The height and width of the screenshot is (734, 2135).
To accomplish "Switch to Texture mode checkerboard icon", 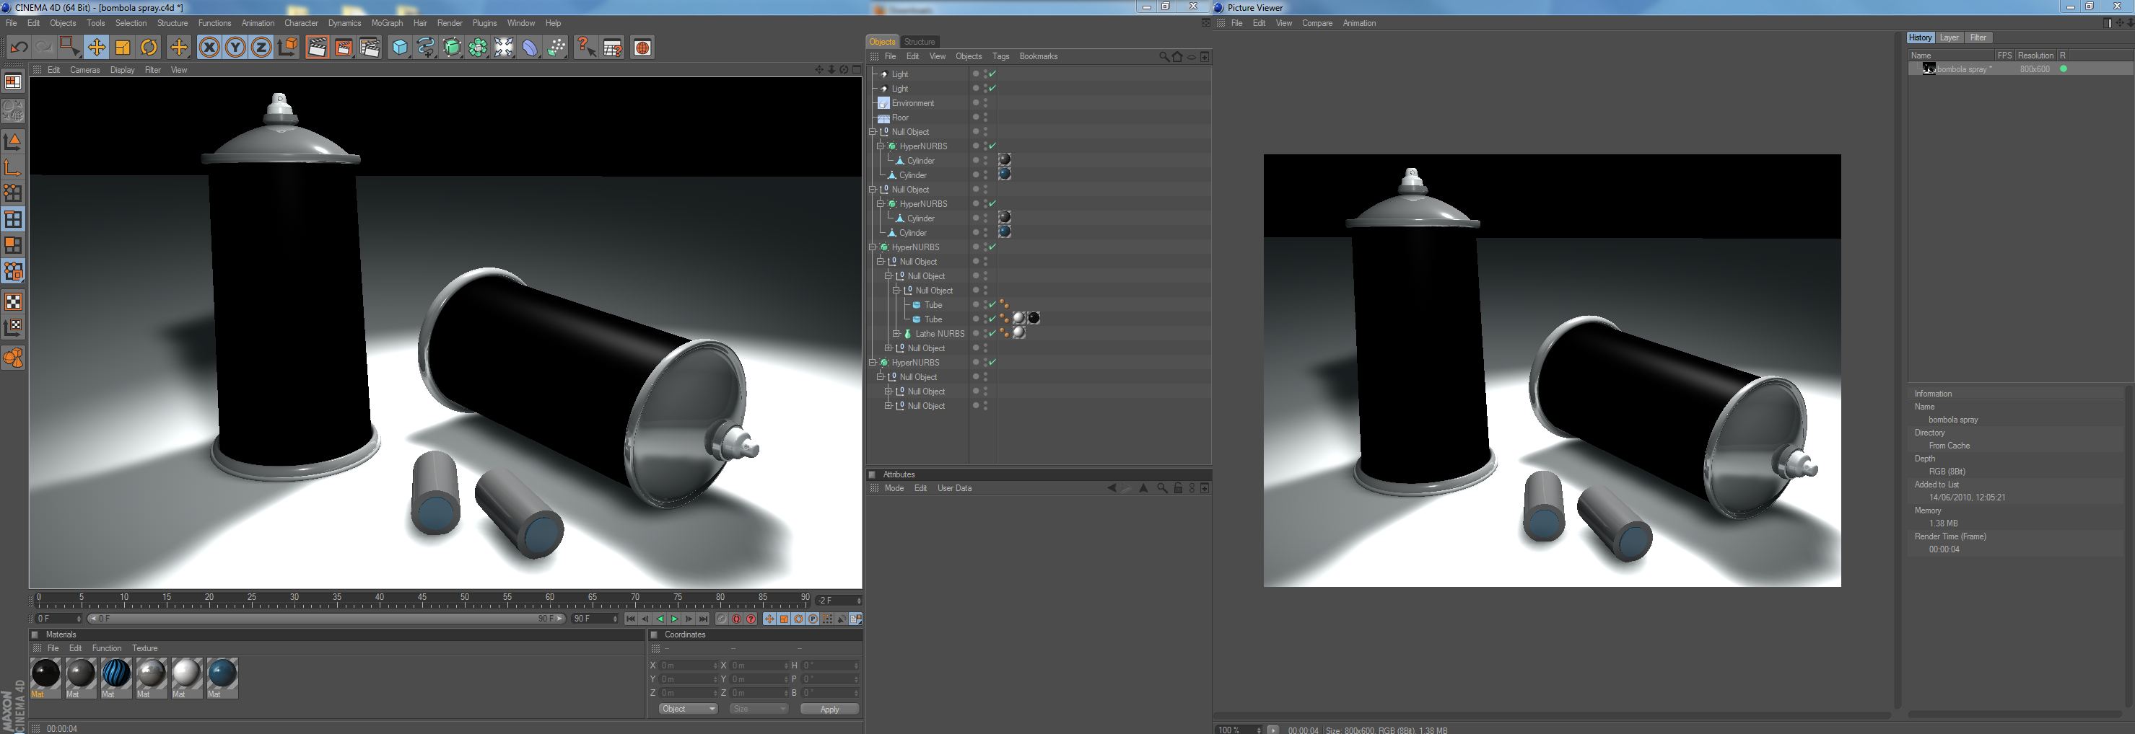I will coord(13,301).
